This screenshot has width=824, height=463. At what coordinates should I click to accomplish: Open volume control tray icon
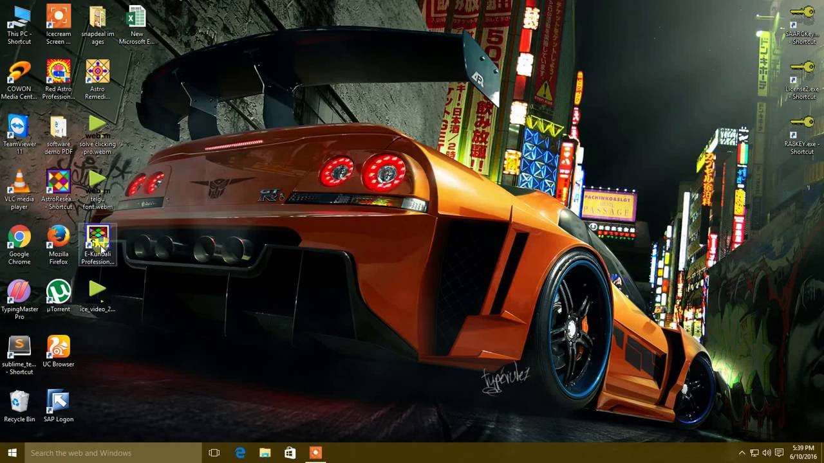[x=766, y=453]
